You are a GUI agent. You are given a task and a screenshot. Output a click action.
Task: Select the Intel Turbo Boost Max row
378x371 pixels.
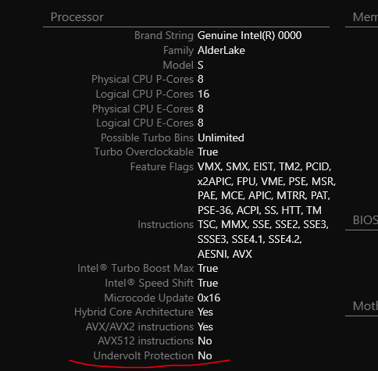[x=148, y=268]
